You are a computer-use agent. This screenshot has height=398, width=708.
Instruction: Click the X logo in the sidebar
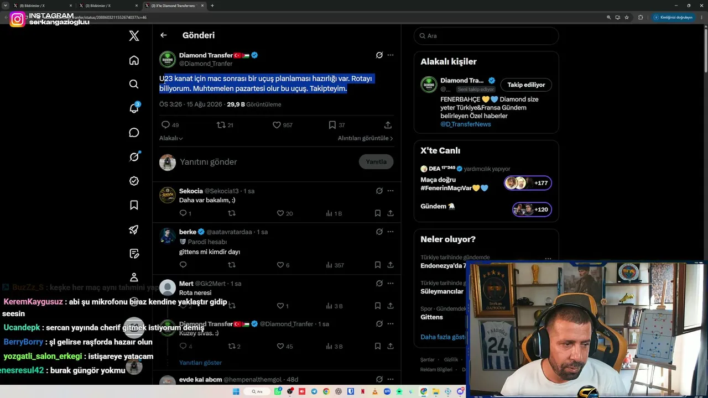point(134,36)
